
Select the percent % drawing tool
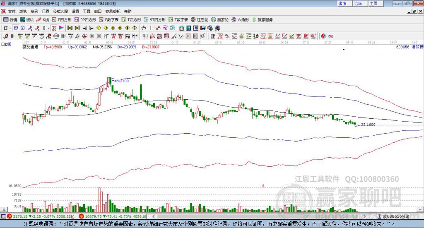pos(227,36)
